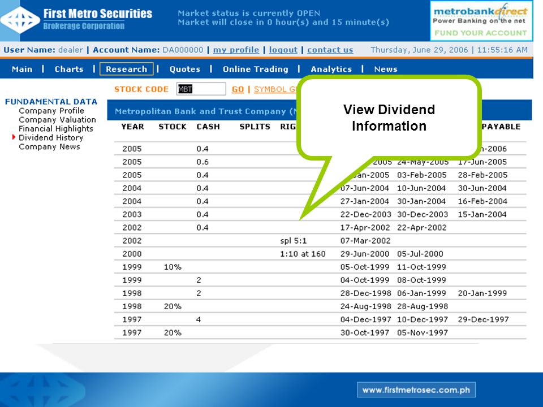The width and height of the screenshot is (543, 407).
Task: Click the GO link beside stock code
Action: point(238,89)
